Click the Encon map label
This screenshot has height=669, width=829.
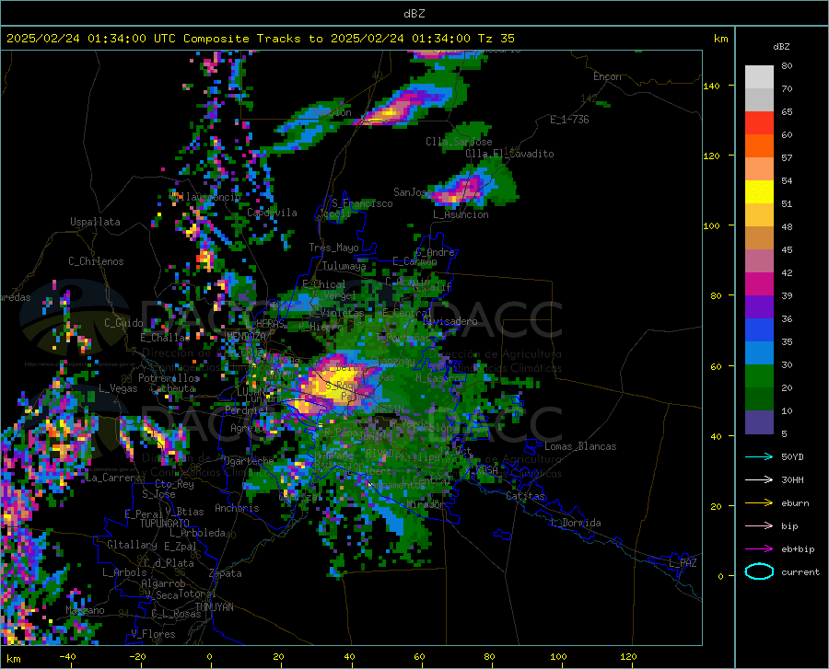pos(608,76)
